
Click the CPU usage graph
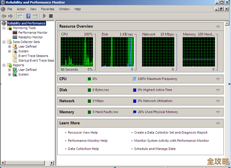pyautogui.click(x=77, y=52)
